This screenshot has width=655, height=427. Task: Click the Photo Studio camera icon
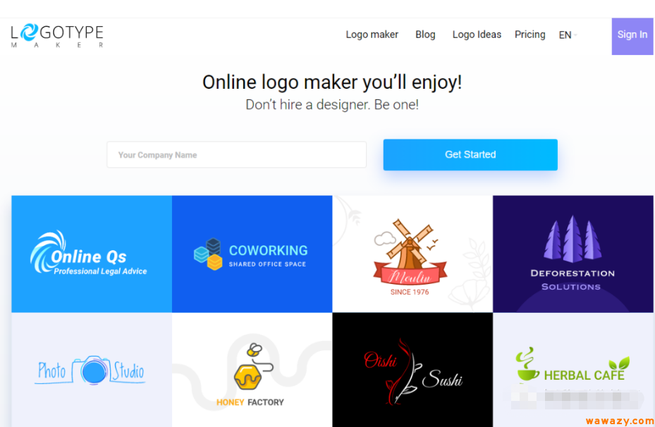pos(92,370)
